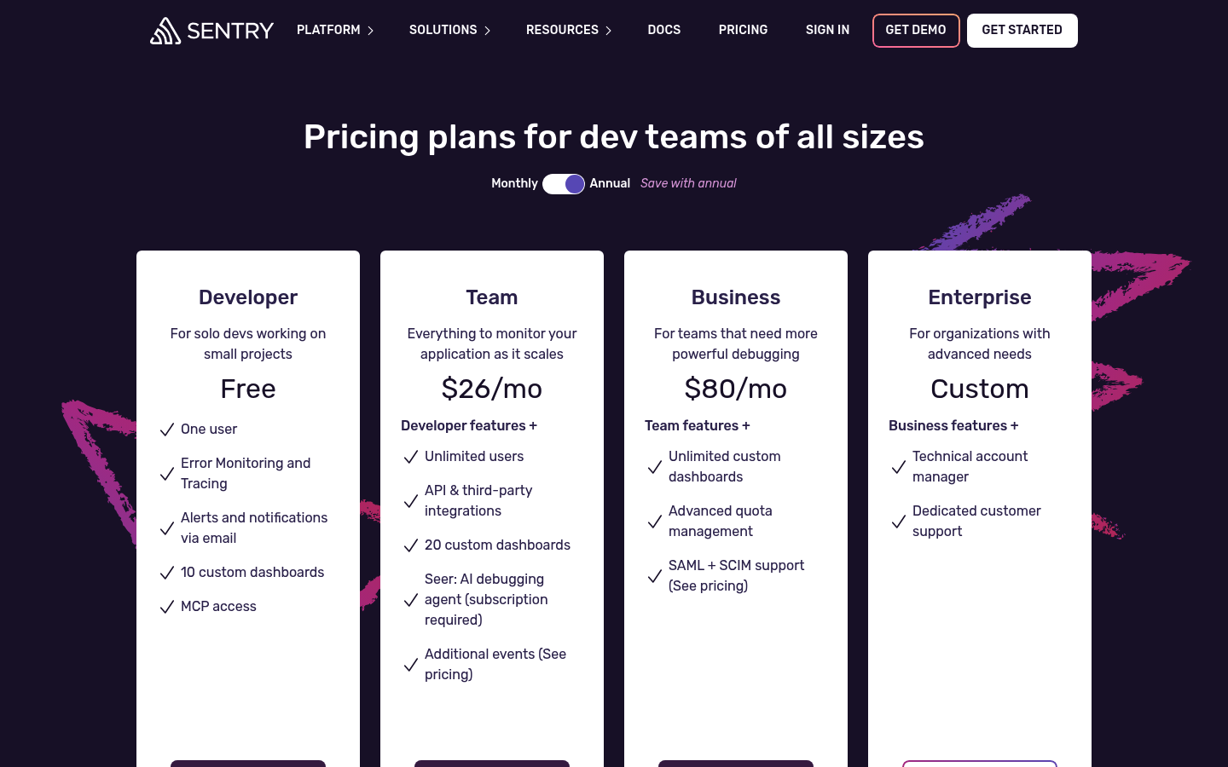Viewport: 1228px width, 767px height.
Task: Click the Sentry logo
Action: click(211, 31)
